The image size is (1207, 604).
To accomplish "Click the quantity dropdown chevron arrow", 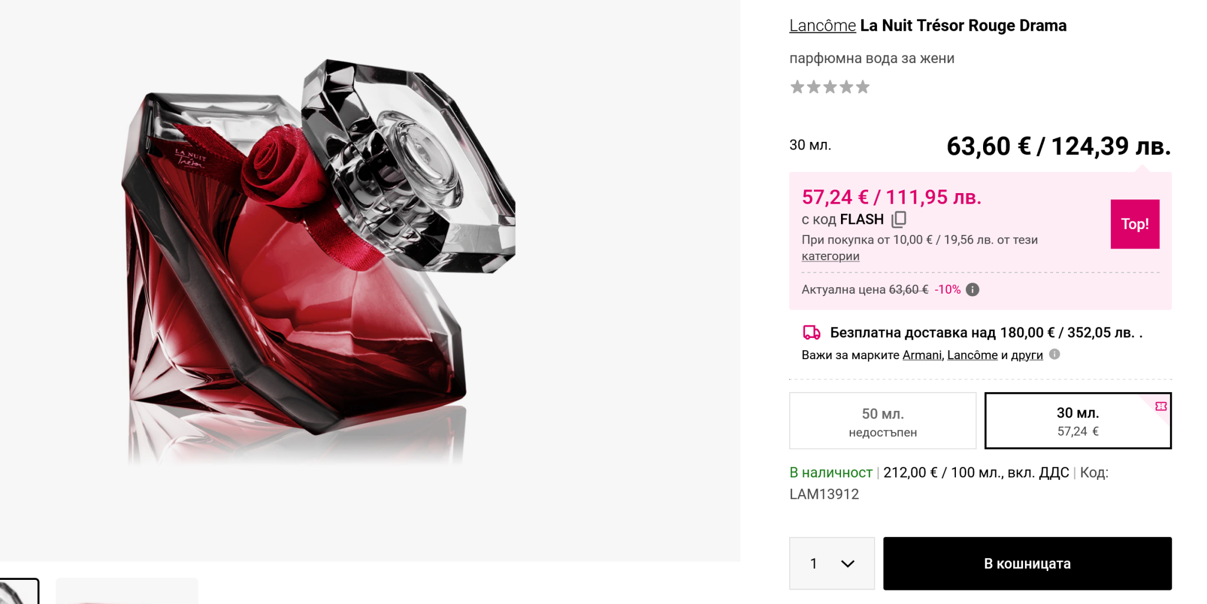I will coord(847,563).
